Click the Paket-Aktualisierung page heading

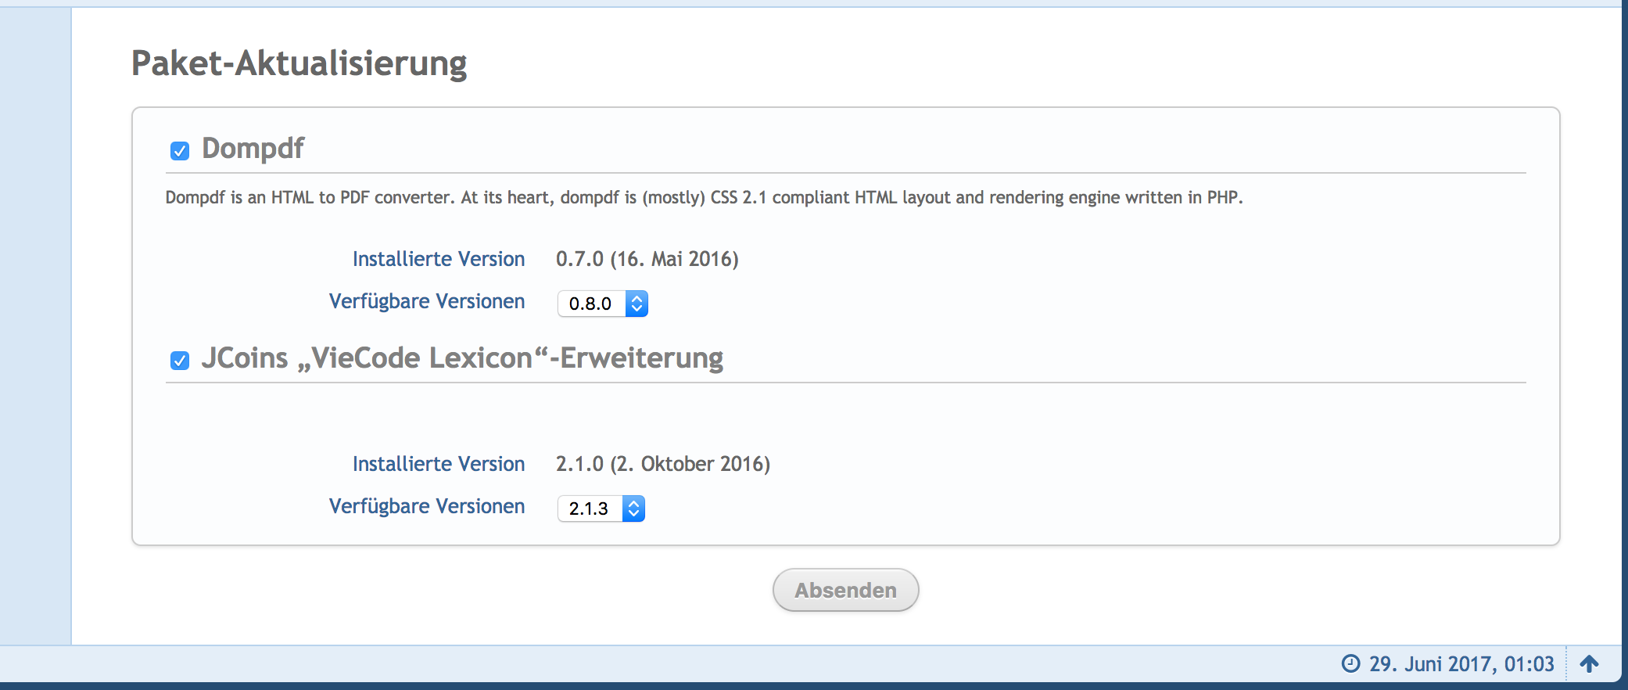pos(299,63)
